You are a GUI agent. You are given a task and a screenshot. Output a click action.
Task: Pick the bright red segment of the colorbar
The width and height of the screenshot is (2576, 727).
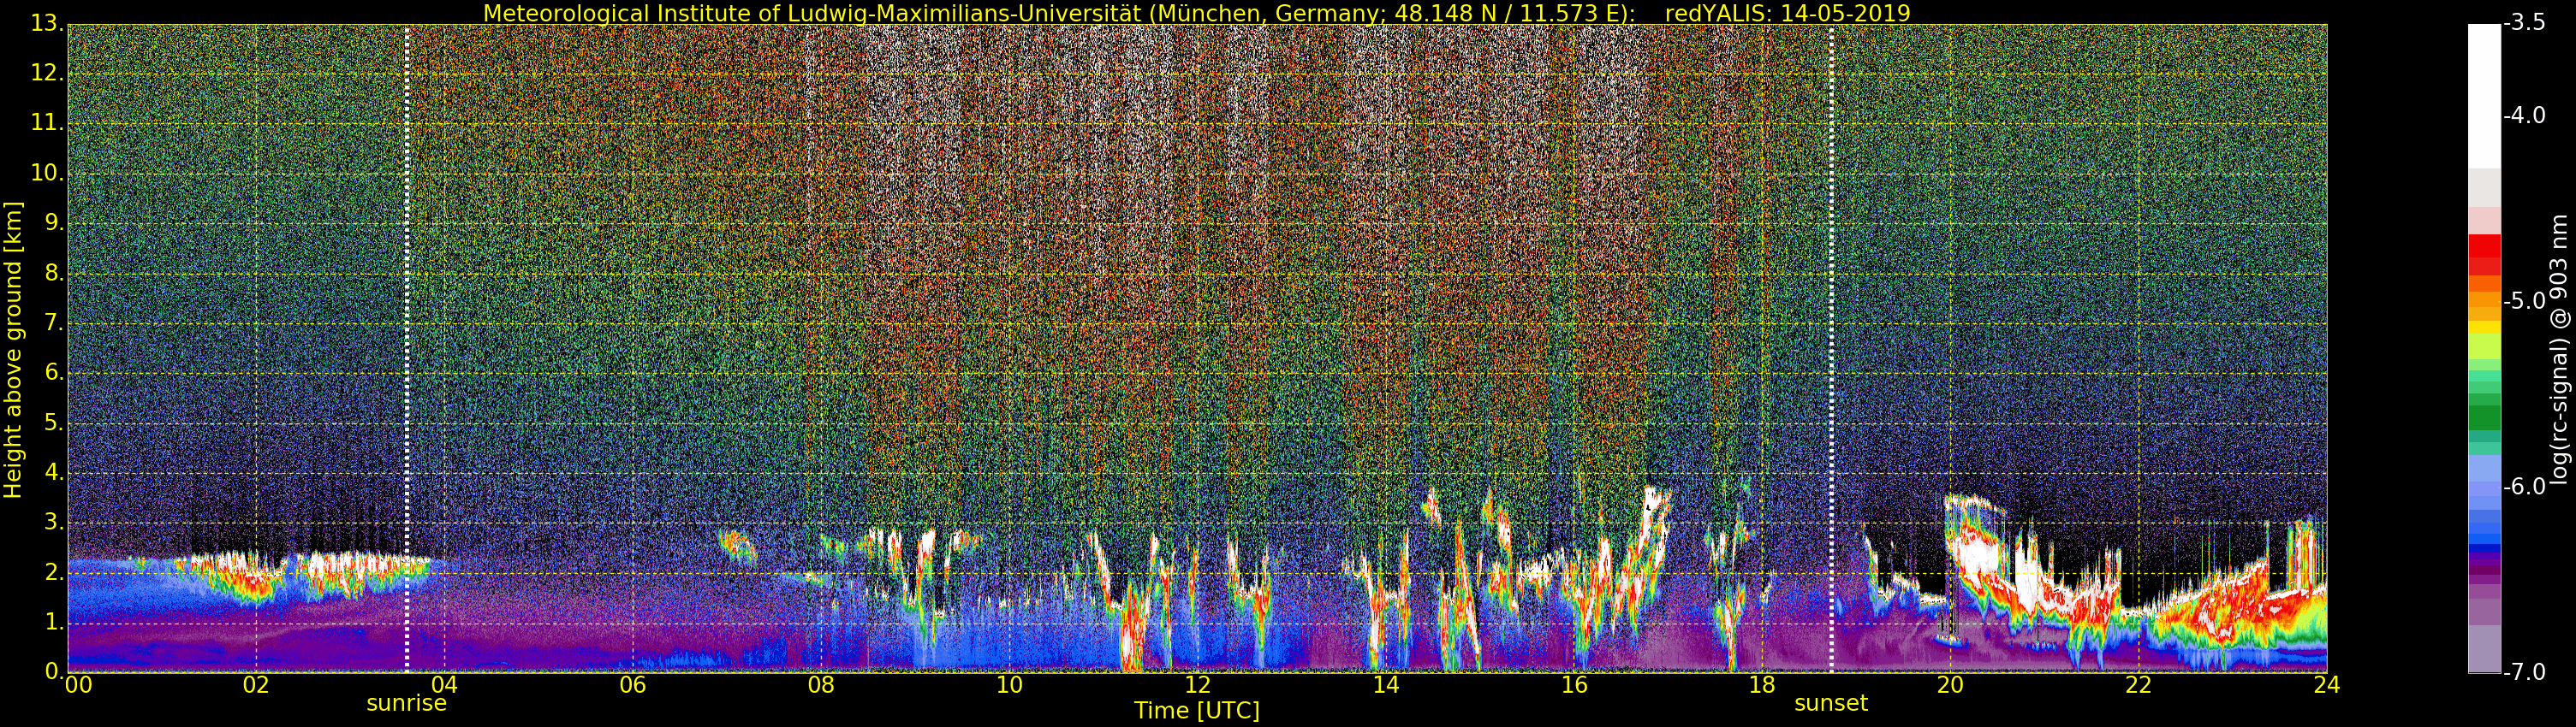[2484, 245]
